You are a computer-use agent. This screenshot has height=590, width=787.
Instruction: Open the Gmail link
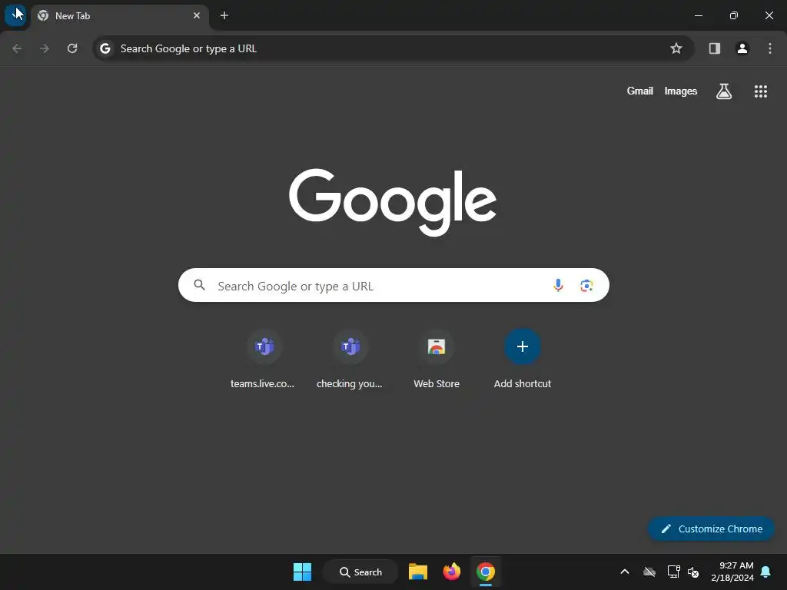pos(640,91)
